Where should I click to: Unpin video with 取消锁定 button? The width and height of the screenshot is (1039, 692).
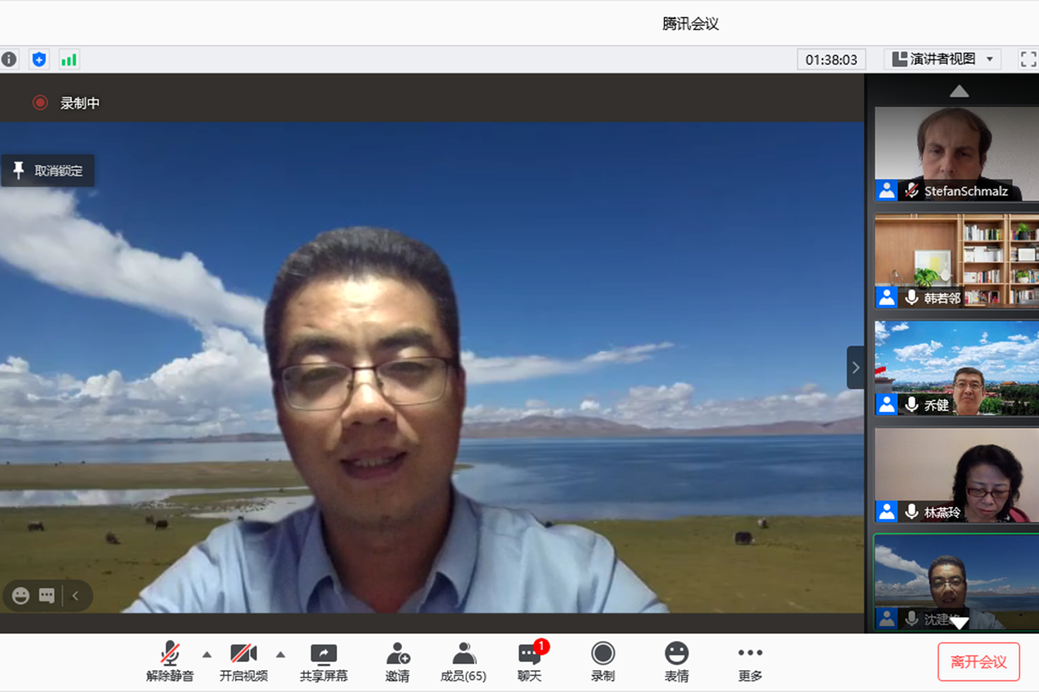tap(48, 170)
